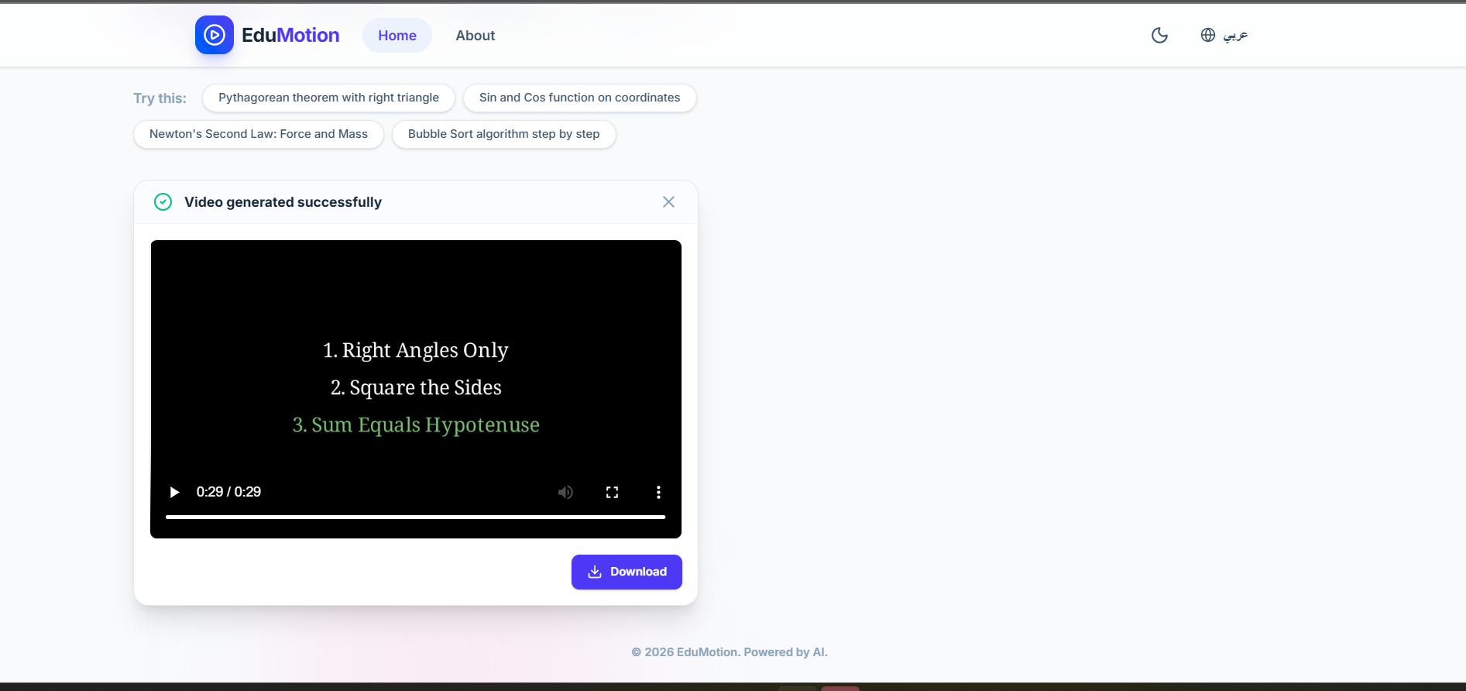This screenshot has height=691, width=1466.
Task: Click the video time display 0:29 / 0:29
Action: tap(228, 492)
